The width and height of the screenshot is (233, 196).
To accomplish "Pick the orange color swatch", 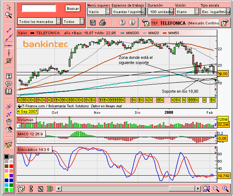I will pyautogui.click(x=11, y=171).
